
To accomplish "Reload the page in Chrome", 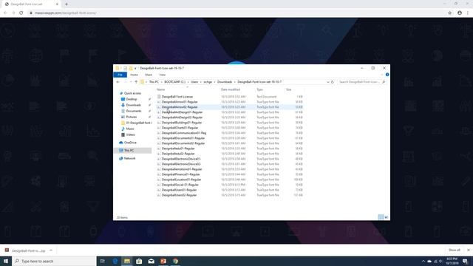I will coord(21,13).
